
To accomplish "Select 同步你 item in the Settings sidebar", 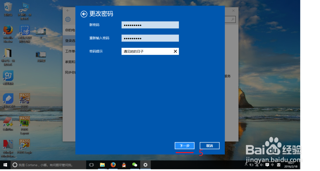I will pyautogui.click(x=69, y=72).
